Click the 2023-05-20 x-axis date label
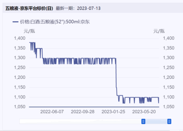 144,112
